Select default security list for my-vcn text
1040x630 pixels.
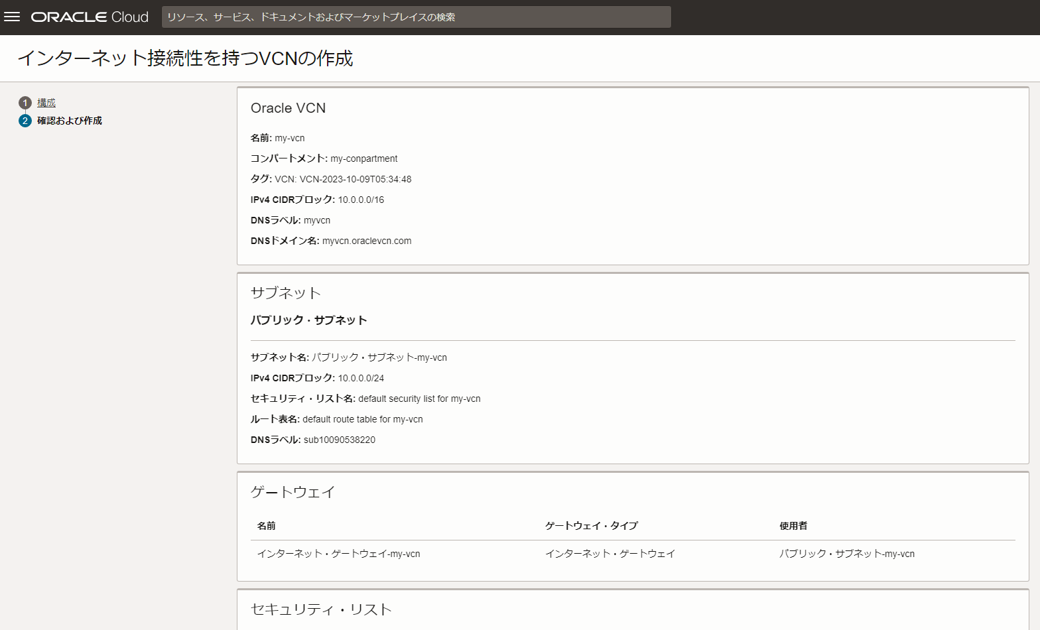(419, 399)
